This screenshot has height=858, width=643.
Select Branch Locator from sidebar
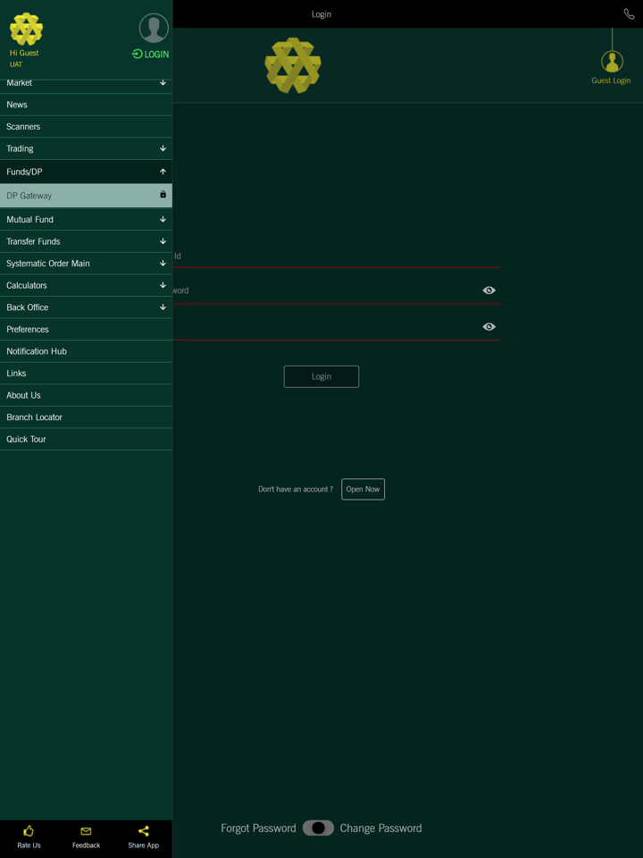34,417
